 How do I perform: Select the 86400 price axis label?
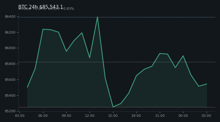[10, 17]
